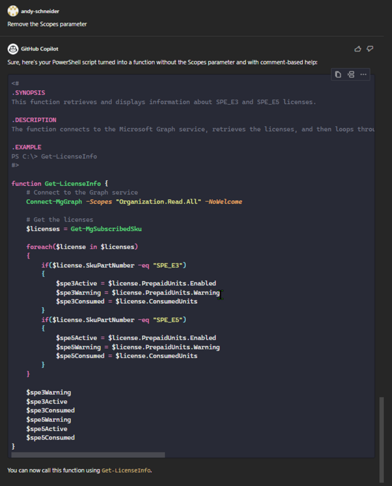Click the "SPE_E5" string literal

pyautogui.click(x=168, y=320)
